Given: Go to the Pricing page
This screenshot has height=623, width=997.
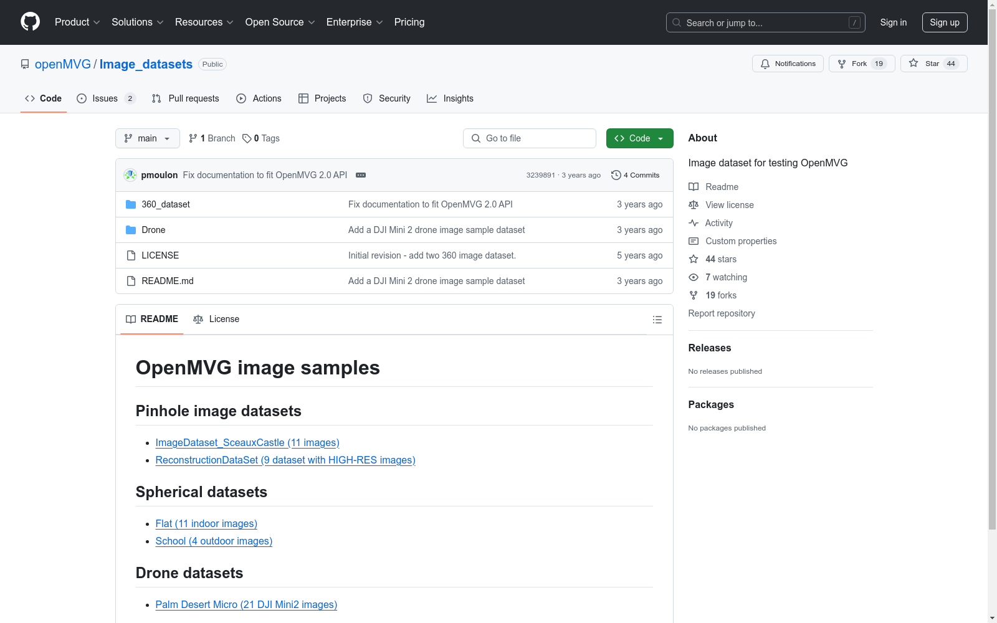Looking at the screenshot, I should [409, 22].
